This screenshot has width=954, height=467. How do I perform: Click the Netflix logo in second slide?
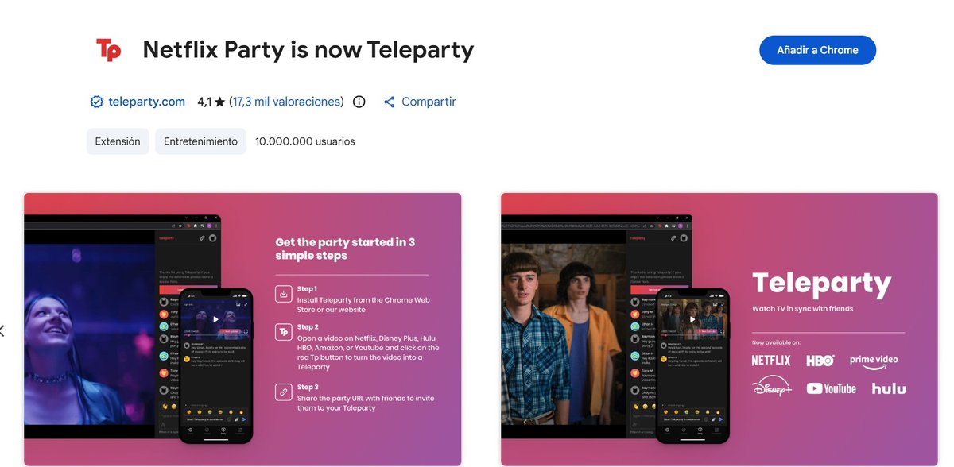coord(771,361)
